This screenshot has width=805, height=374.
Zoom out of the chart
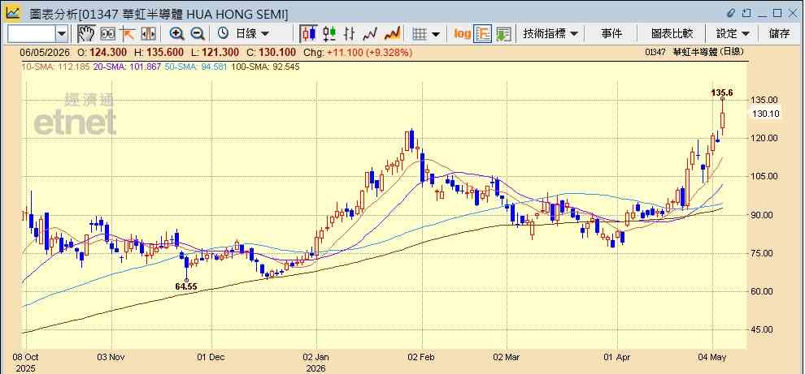198,34
